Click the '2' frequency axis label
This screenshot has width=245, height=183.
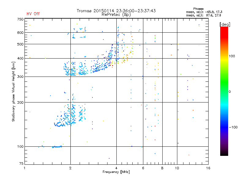[70, 168]
